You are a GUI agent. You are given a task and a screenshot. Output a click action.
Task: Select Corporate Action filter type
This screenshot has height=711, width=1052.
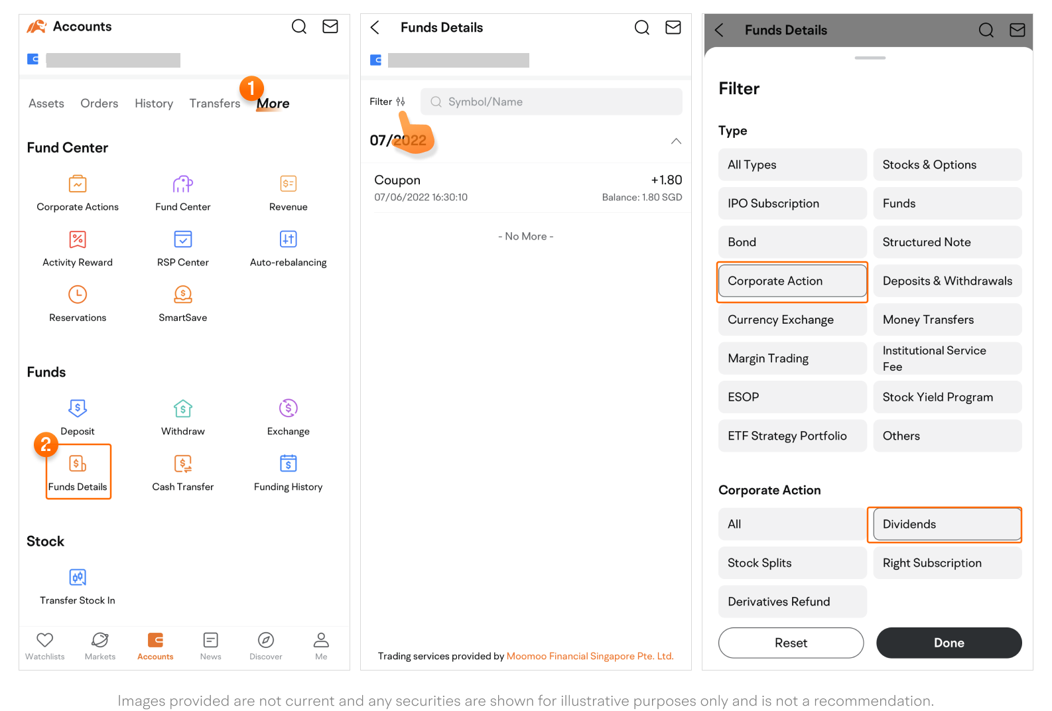click(792, 281)
